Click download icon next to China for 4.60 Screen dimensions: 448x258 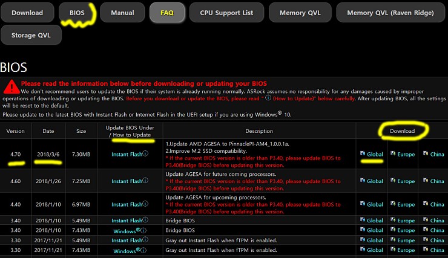click(426, 180)
